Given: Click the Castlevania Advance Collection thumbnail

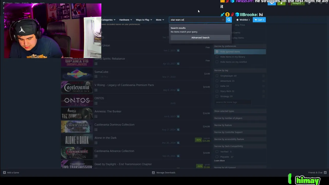Looking at the screenshot, I should pyautogui.click(x=77, y=153).
